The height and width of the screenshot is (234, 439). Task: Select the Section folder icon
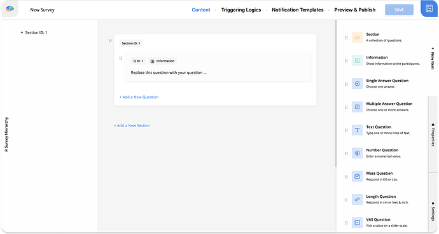click(358, 38)
